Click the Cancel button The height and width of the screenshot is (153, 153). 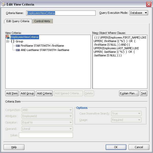point(139,147)
